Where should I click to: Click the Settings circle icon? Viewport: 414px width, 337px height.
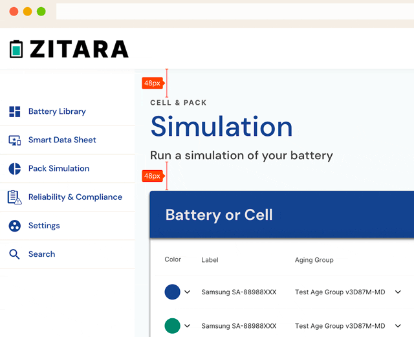pos(15,226)
